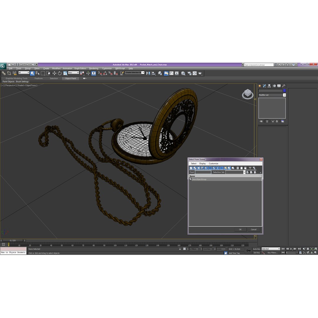Click the Utilities hammer panel tab
Screen dimensions: 318x318
(284, 86)
